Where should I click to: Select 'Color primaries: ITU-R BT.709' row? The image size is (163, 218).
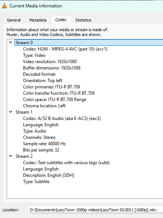click(51, 87)
